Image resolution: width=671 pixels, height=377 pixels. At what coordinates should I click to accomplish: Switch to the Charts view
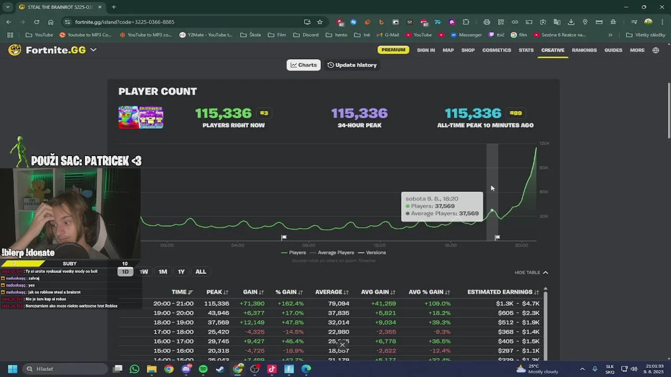pyautogui.click(x=304, y=65)
